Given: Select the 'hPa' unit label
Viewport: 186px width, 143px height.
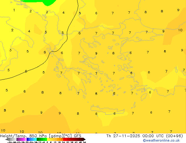Looking at the screenshot, I should click(43, 136).
